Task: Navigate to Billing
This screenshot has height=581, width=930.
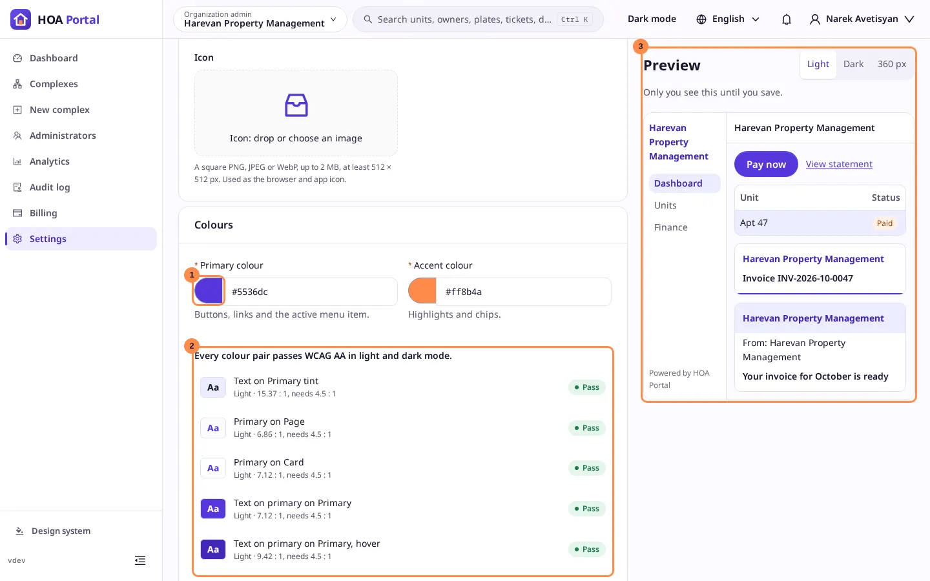Action: click(81, 213)
